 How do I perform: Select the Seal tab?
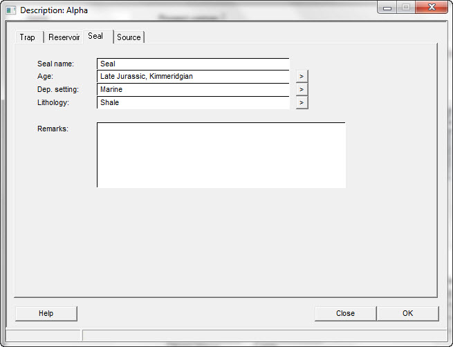pos(95,36)
